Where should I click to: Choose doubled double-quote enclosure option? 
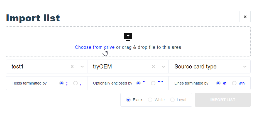tap(153, 83)
